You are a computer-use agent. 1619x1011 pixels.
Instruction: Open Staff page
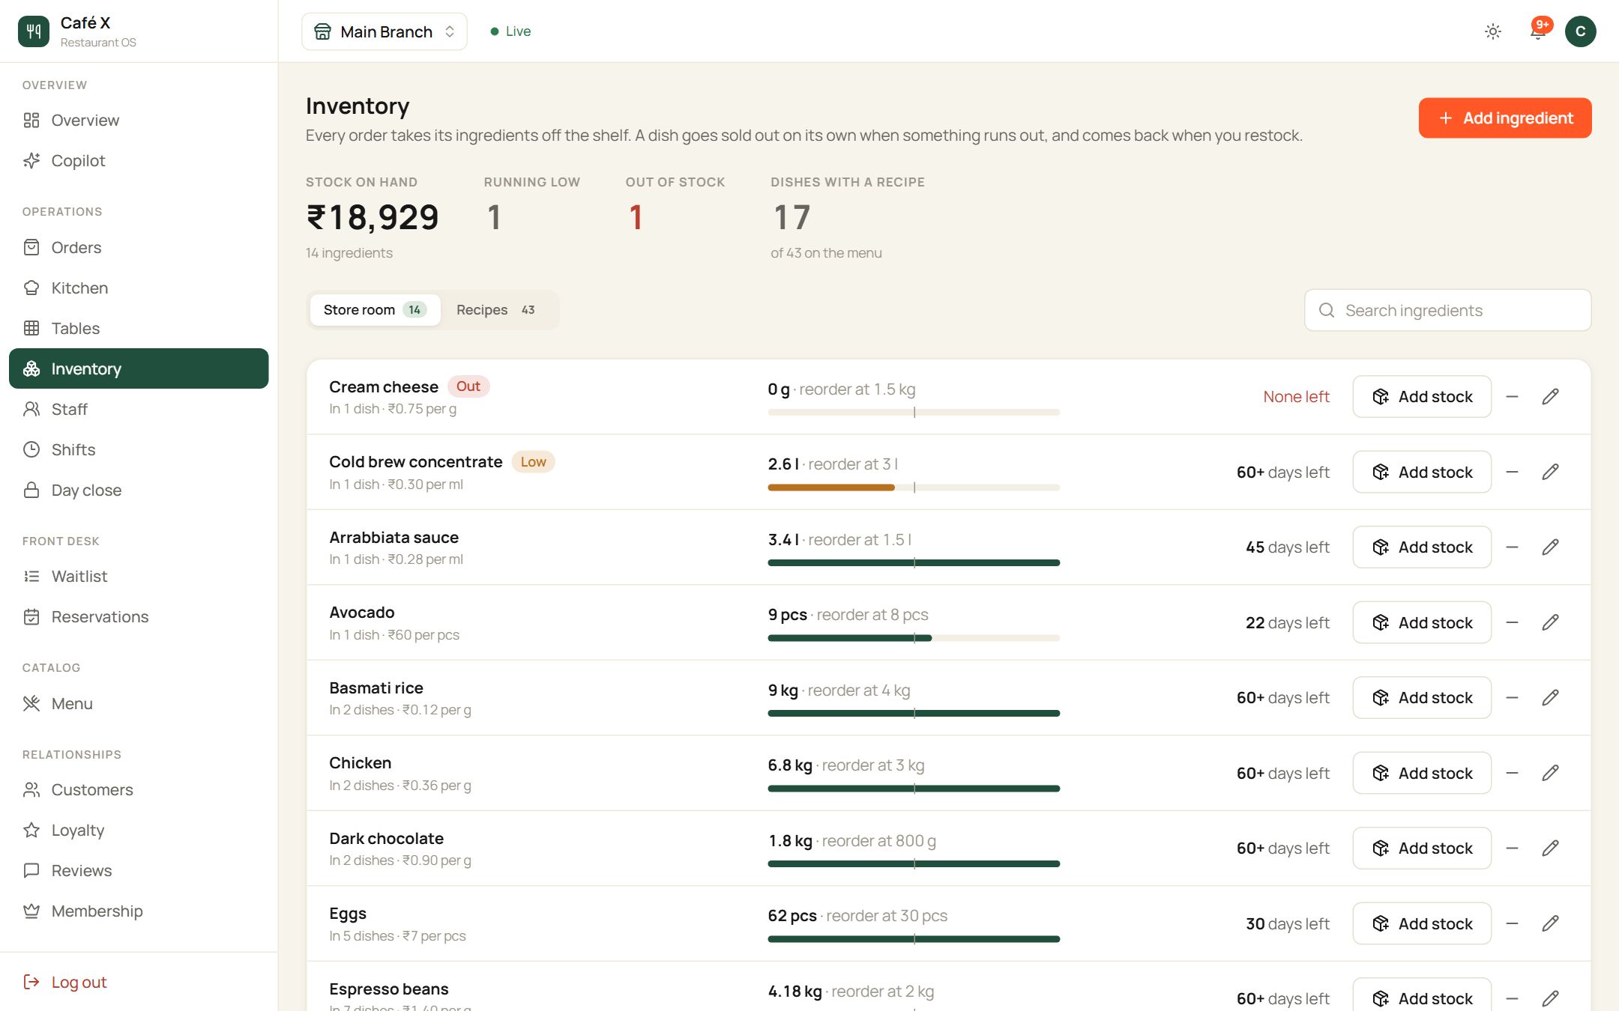(139, 409)
